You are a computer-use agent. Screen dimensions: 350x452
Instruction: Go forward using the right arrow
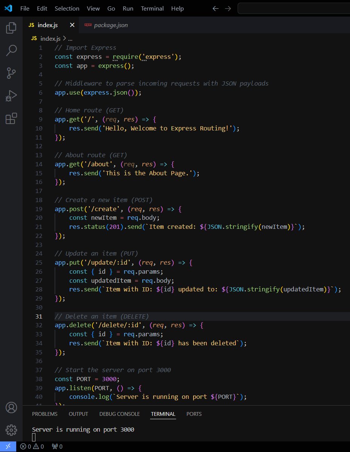coord(228,8)
